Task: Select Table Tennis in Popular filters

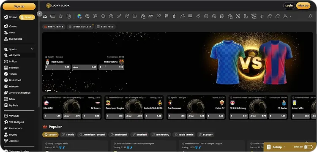Action: (184, 135)
